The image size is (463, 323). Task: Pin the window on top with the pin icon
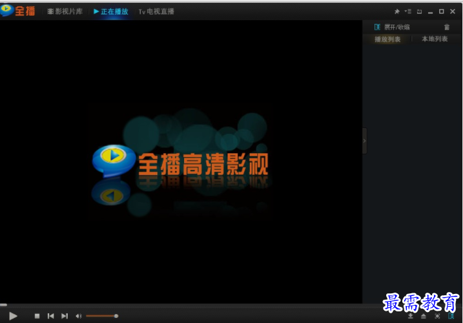(397, 12)
